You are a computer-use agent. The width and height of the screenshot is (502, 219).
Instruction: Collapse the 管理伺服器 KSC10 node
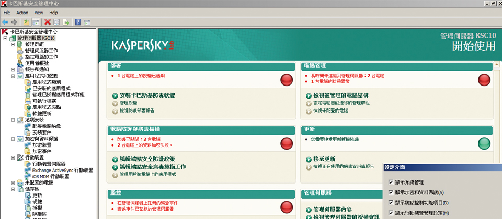pos(5,38)
